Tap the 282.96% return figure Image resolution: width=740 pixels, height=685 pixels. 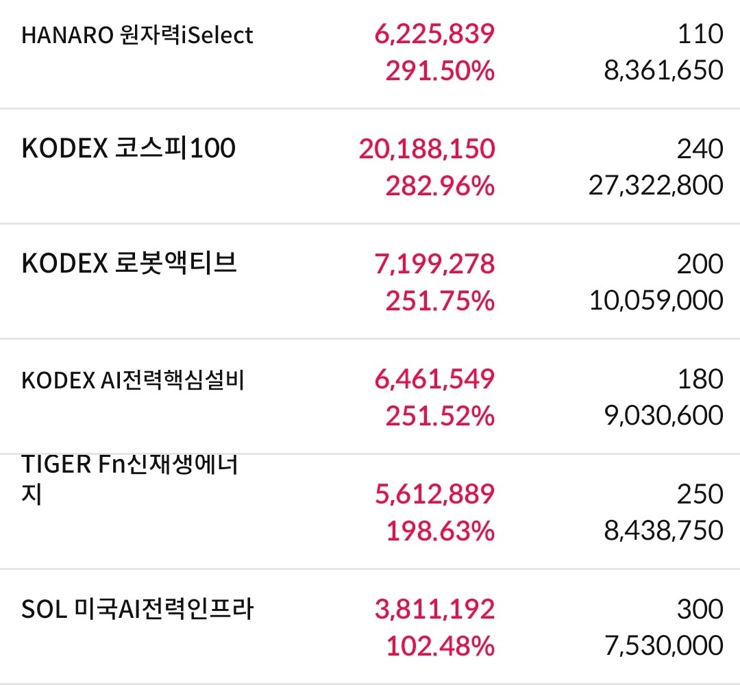click(440, 186)
